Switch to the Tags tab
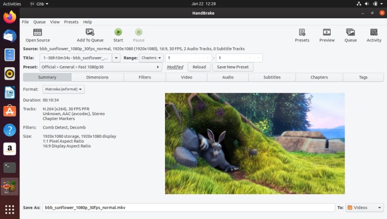 (x=363, y=77)
